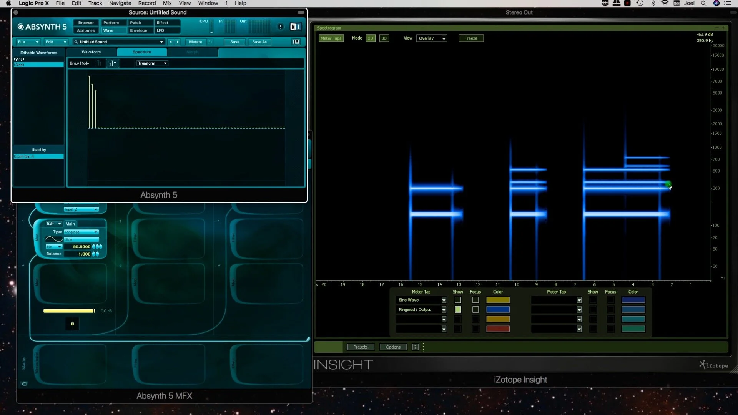
Task: Open the virtual keyboard icon beside Save As
Action: 296,41
